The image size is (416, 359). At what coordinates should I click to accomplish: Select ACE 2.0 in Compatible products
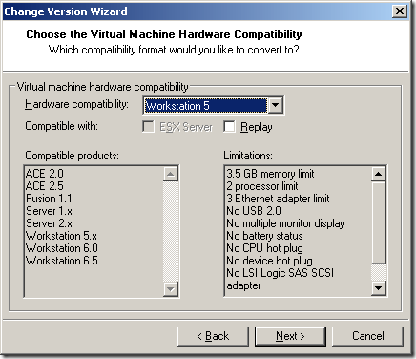(45, 174)
